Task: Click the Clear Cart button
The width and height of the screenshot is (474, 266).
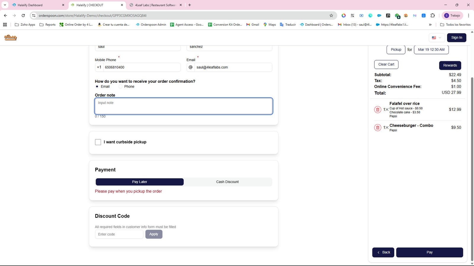Action: point(386,64)
